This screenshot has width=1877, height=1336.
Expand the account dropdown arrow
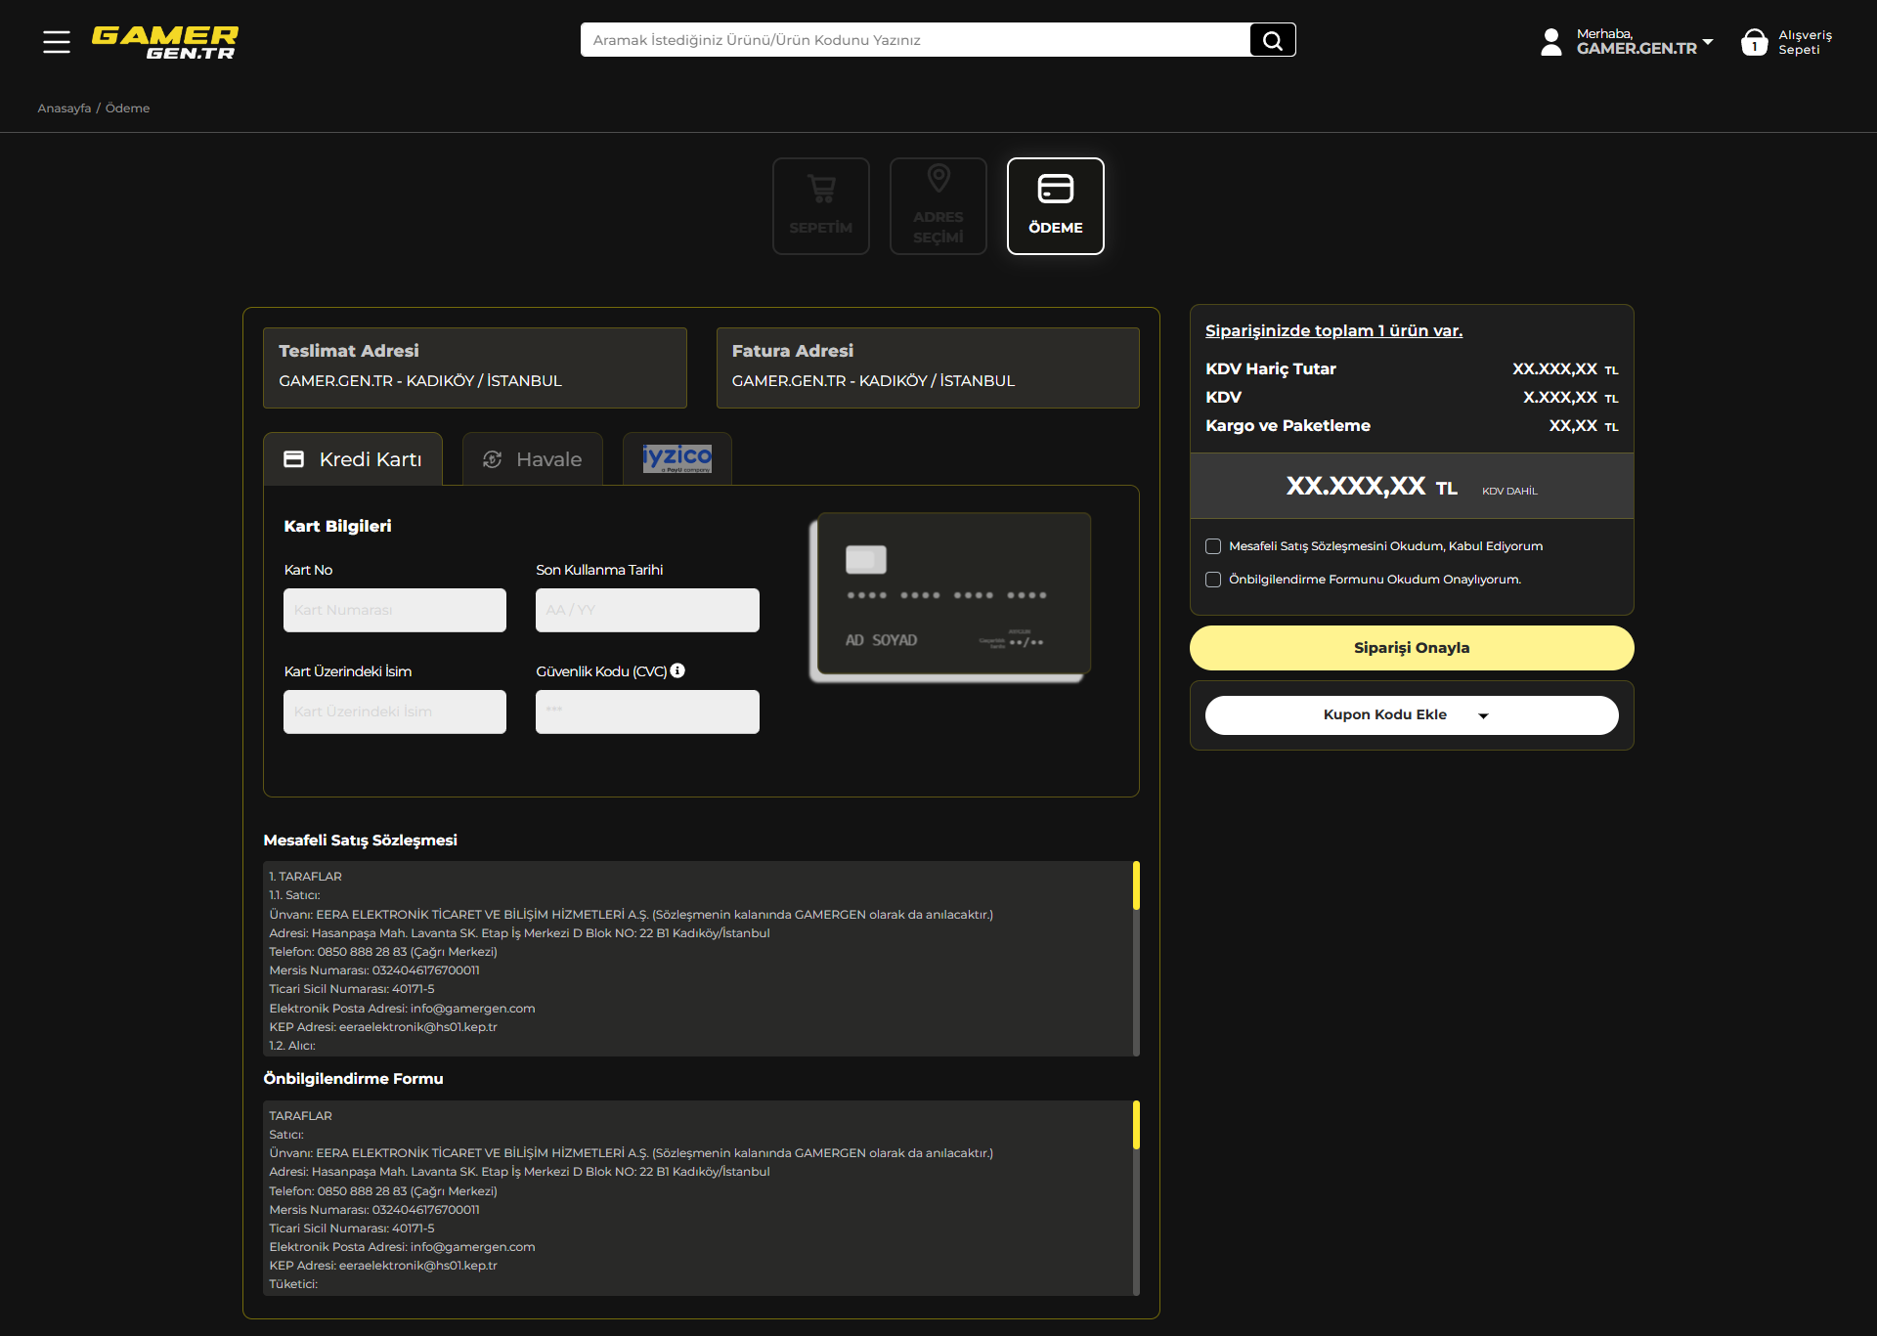coord(1708,42)
